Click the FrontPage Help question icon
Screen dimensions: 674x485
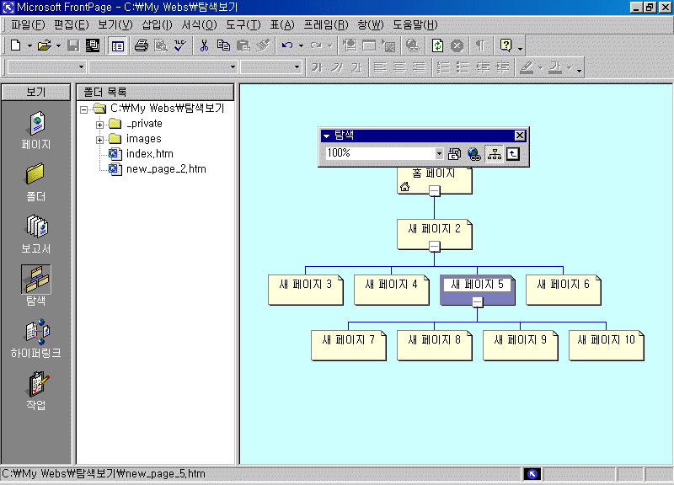click(x=506, y=45)
